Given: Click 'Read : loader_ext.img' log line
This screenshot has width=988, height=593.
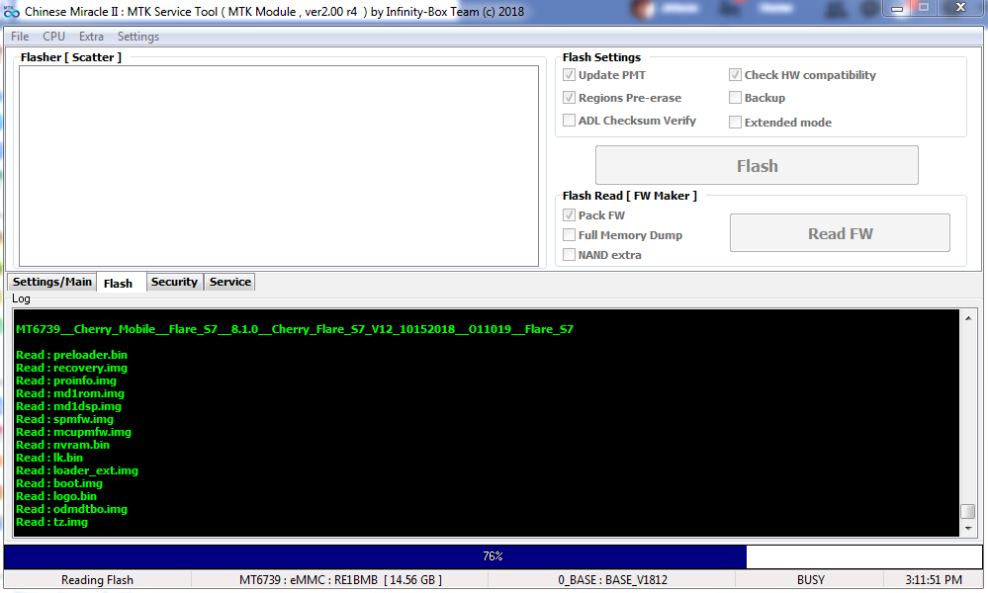Looking at the screenshot, I should click(x=77, y=470).
